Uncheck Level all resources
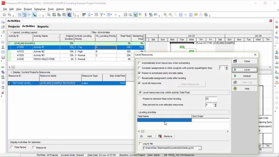The image size is (279, 157). 139,83
